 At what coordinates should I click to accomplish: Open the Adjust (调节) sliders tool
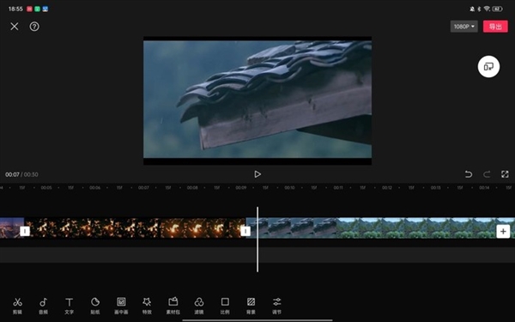(277, 306)
